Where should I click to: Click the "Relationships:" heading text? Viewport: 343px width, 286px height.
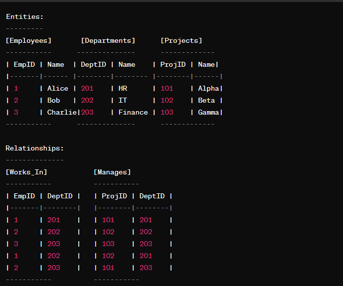click(35, 148)
